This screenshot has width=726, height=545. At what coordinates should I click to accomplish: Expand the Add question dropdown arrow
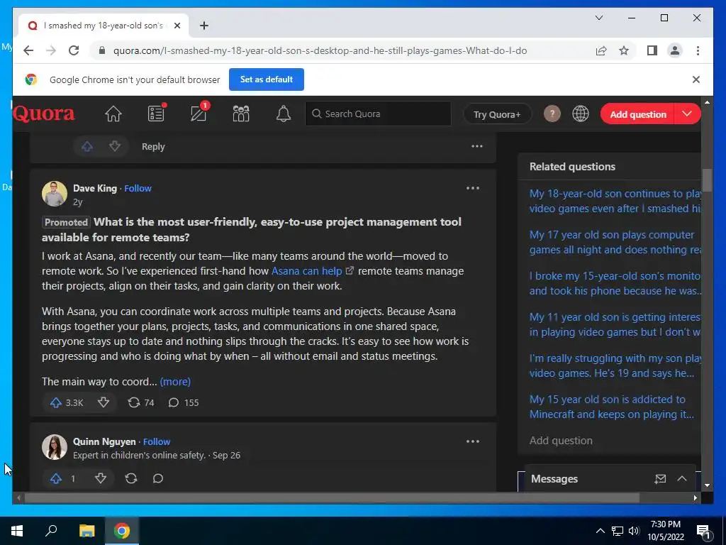pos(687,114)
